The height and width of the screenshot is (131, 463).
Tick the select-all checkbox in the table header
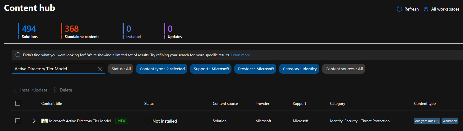(18, 103)
